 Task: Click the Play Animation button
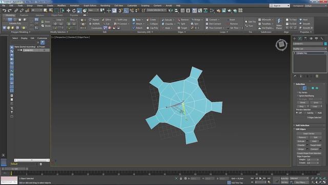click(260, 178)
